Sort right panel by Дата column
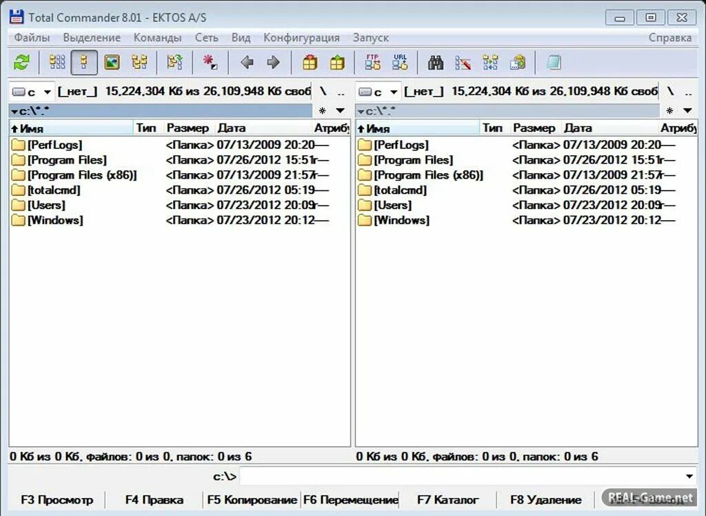The width and height of the screenshot is (706, 516). 610,128
